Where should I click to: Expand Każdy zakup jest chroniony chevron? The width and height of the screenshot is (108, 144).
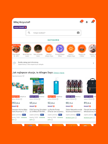pyautogui.click(x=93, y=63)
